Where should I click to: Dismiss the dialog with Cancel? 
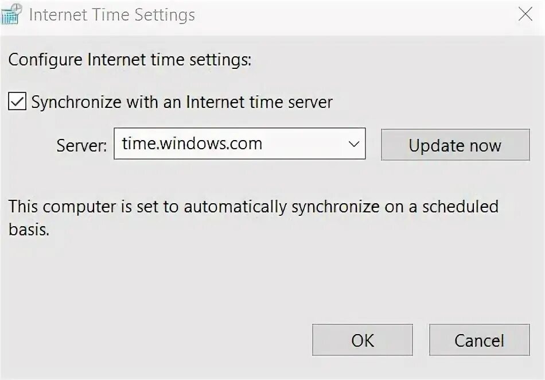click(x=479, y=340)
